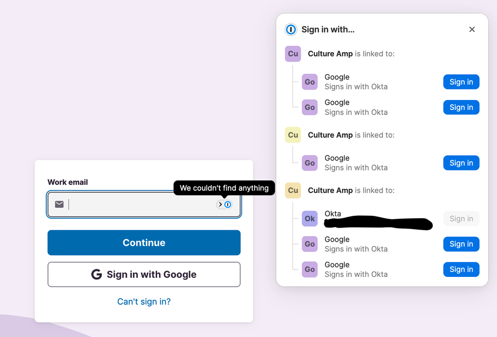The height and width of the screenshot is (337, 497).
Task: Click the "We couldn't find anything" tooltip
Action: [x=224, y=188]
